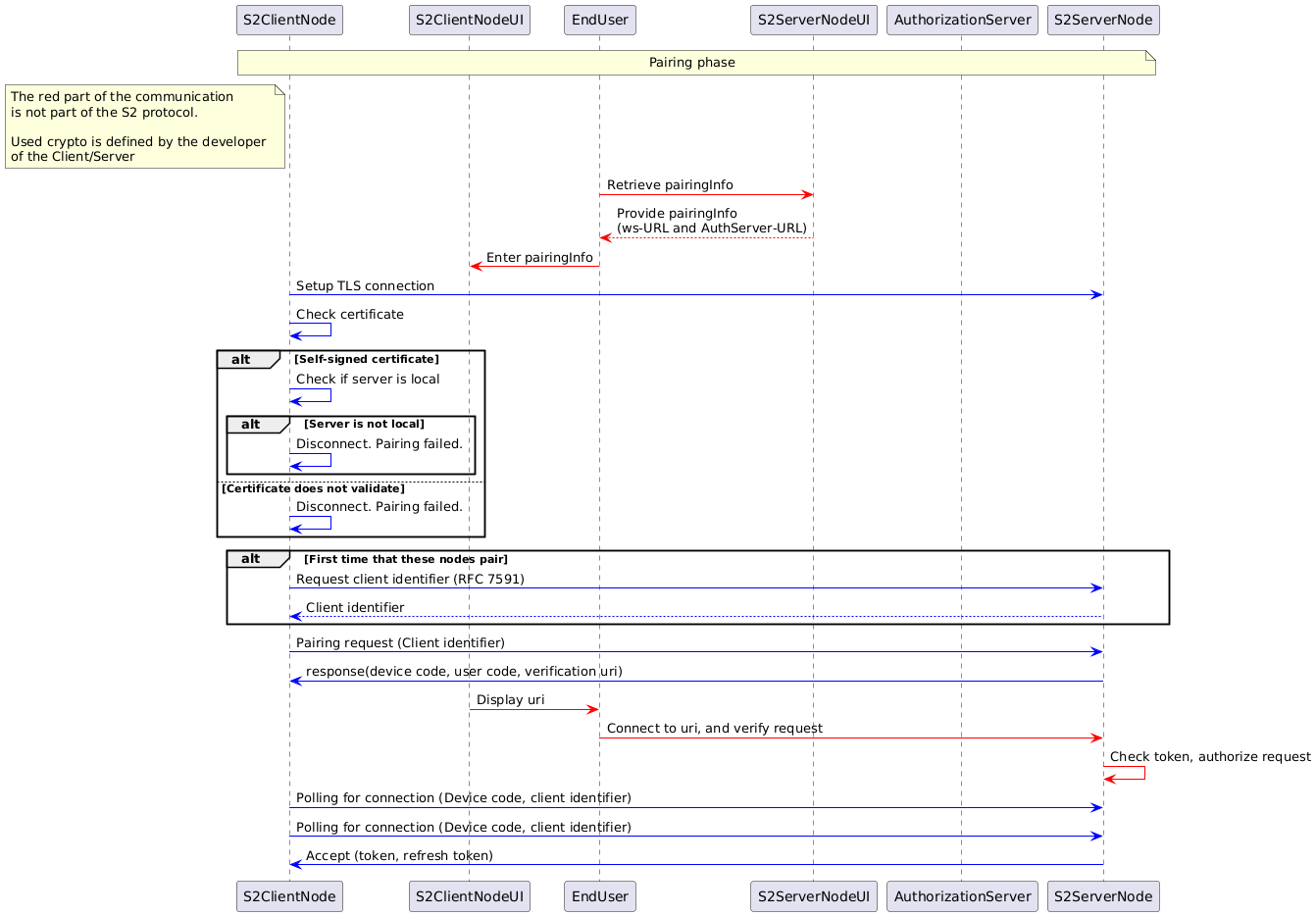Select the "Accept (token, refresh token)" message
Screen dimensions: 1316x916
pos(399,856)
